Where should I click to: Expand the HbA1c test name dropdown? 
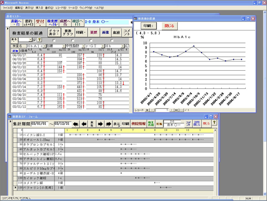pos(45,46)
